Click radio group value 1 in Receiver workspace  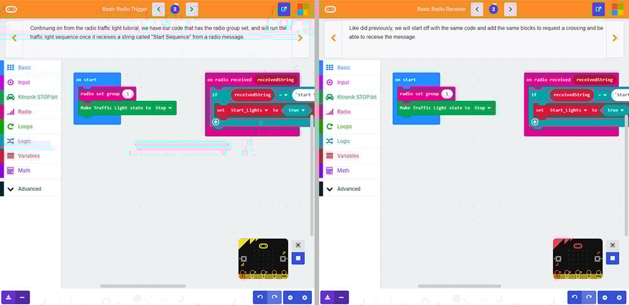pos(447,94)
